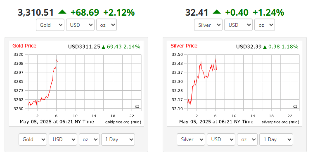Image resolution: width=315 pixels, height=158 pixels.
Task: Click the green up arrow beside 32.41
Action: coord(217,12)
